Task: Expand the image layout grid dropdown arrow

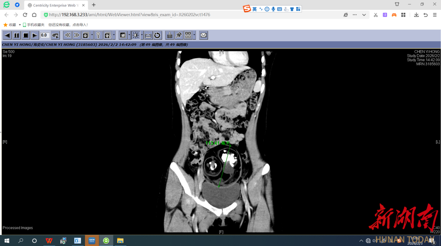Action: click(194, 36)
